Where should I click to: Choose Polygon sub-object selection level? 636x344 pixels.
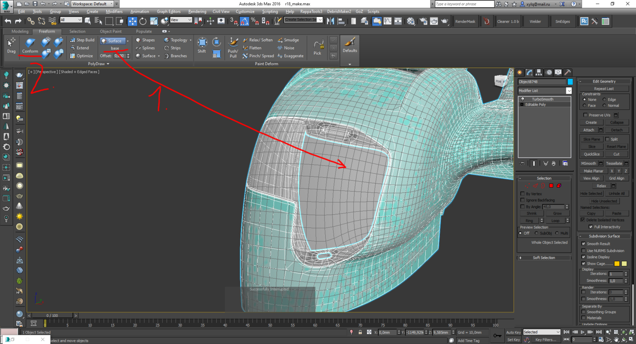[x=551, y=186]
